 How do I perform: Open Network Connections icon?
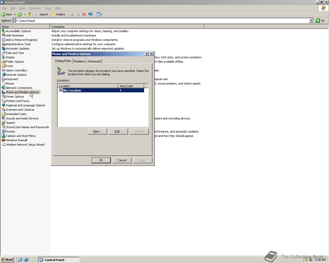click(x=3, y=88)
